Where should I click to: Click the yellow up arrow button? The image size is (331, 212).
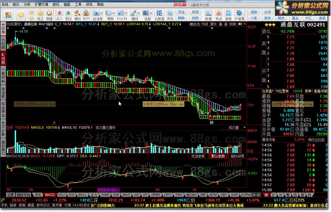click(x=31, y=12)
